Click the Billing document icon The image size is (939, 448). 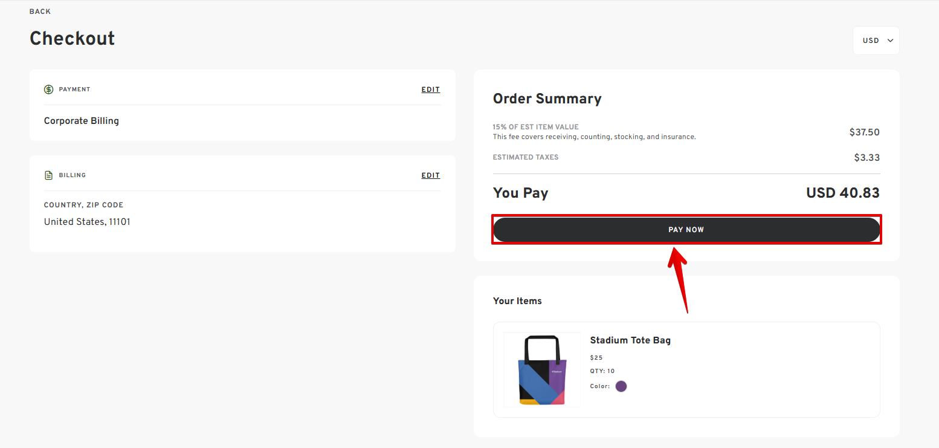(x=49, y=175)
